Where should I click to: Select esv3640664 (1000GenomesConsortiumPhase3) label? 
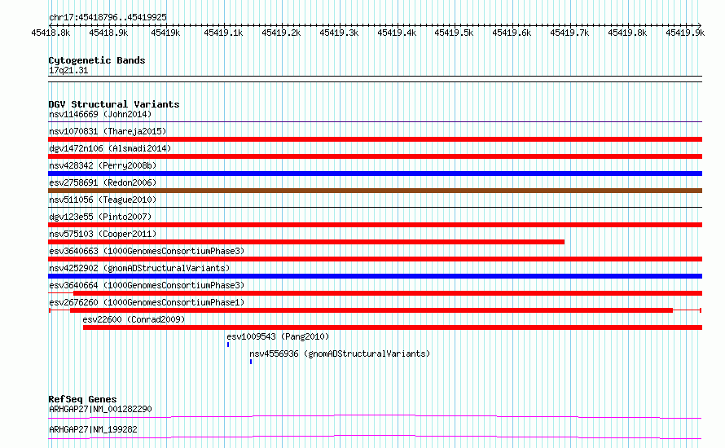click(147, 285)
